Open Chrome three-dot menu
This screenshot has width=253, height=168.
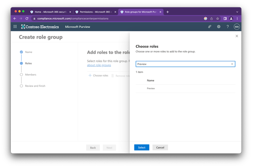237,19
